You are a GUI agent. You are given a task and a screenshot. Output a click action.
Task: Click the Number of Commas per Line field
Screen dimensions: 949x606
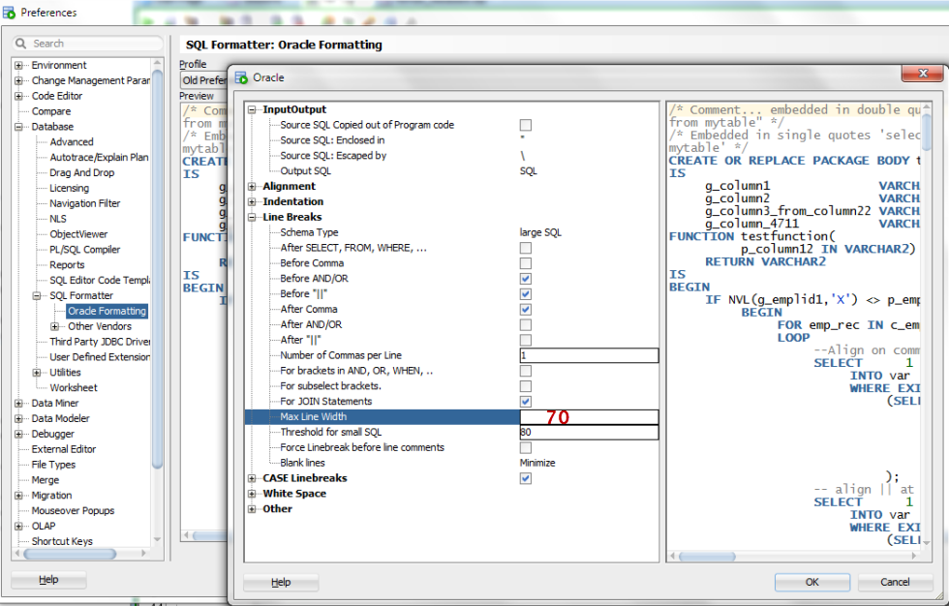click(x=588, y=356)
